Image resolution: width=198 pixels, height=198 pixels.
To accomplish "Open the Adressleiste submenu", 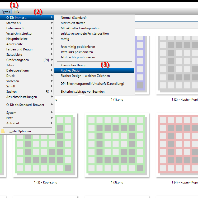I will point(27,44).
